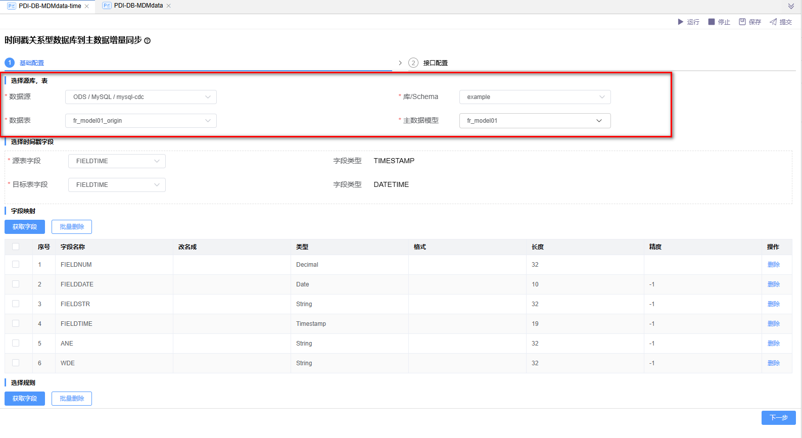
Task: Check the FIELDDATE row checkbox
Action: tap(16, 284)
